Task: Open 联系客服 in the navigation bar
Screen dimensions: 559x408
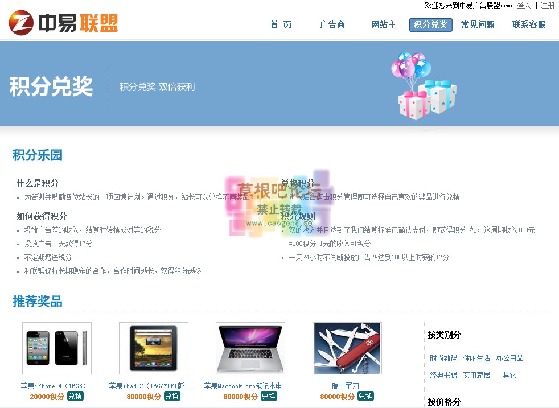Action: click(529, 25)
